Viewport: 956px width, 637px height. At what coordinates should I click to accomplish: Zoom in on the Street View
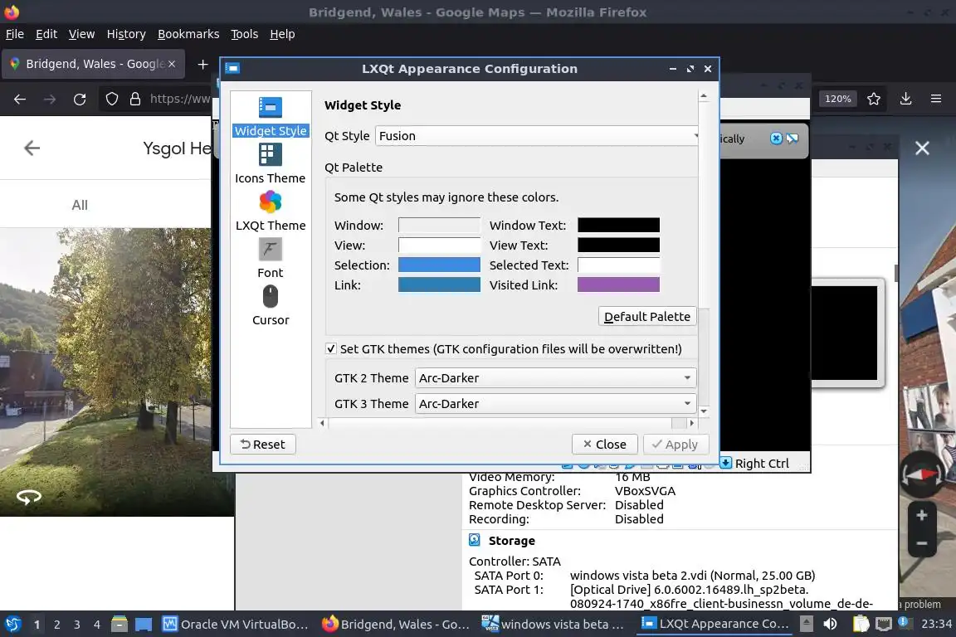(x=921, y=516)
